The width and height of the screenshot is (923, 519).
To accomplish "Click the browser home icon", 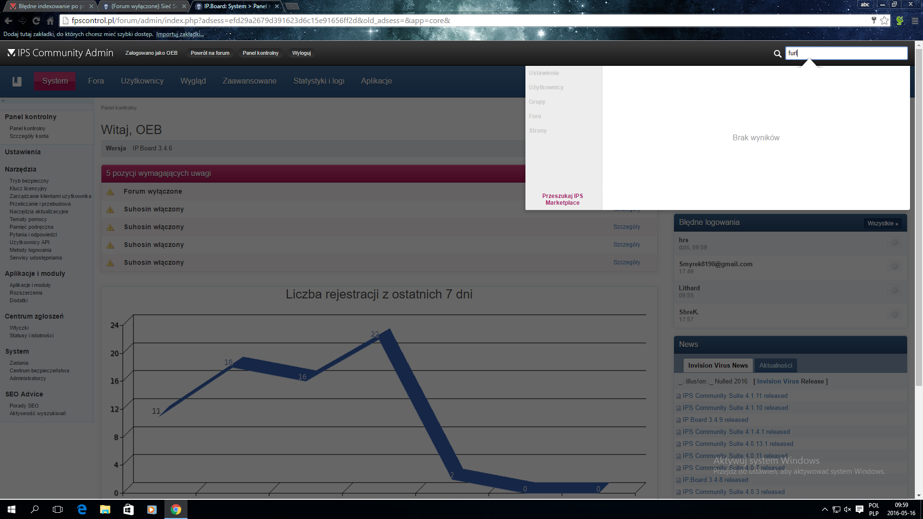I will tap(50, 21).
